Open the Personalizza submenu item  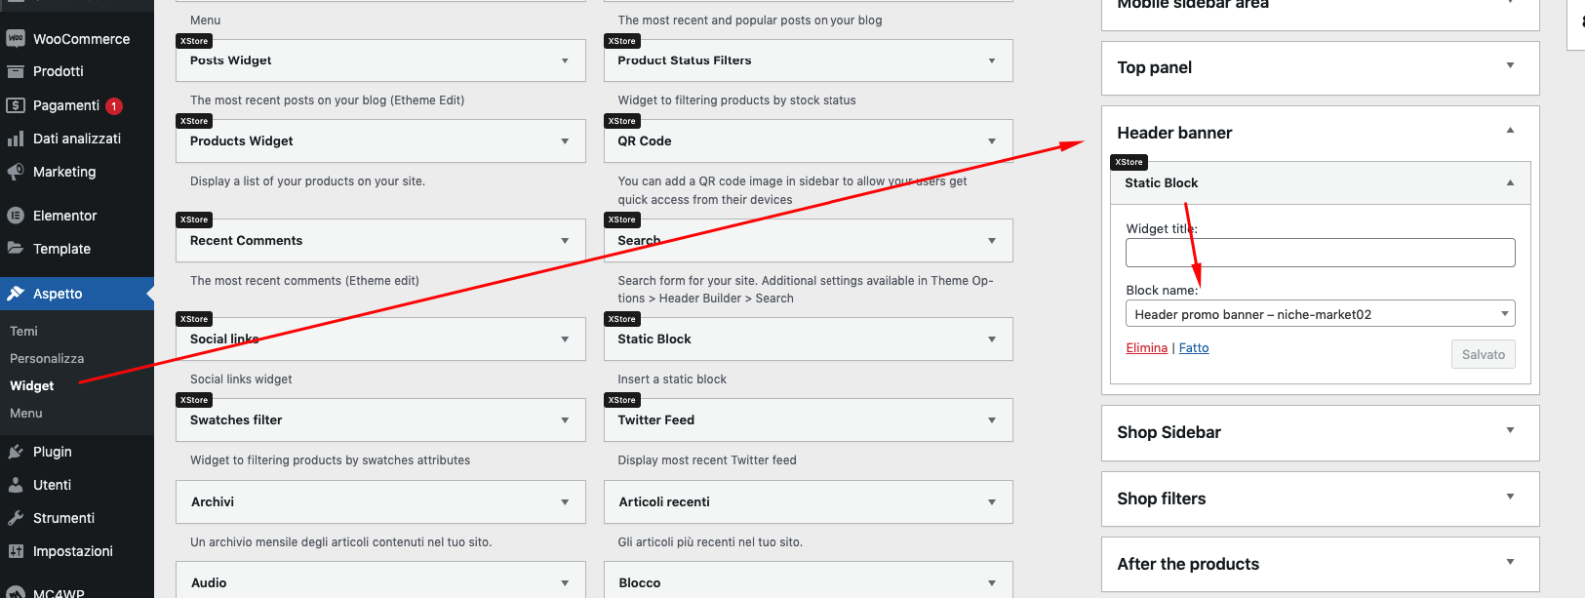(x=47, y=358)
